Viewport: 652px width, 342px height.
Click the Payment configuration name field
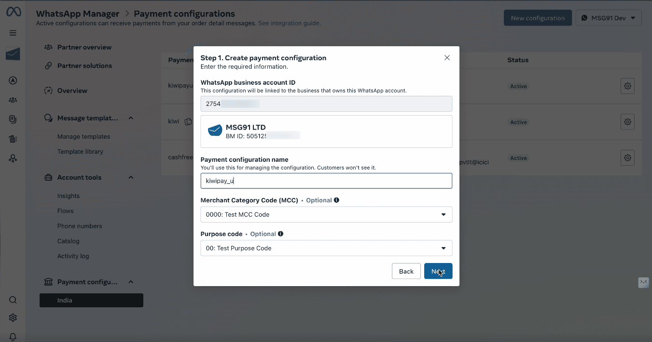coord(326,181)
